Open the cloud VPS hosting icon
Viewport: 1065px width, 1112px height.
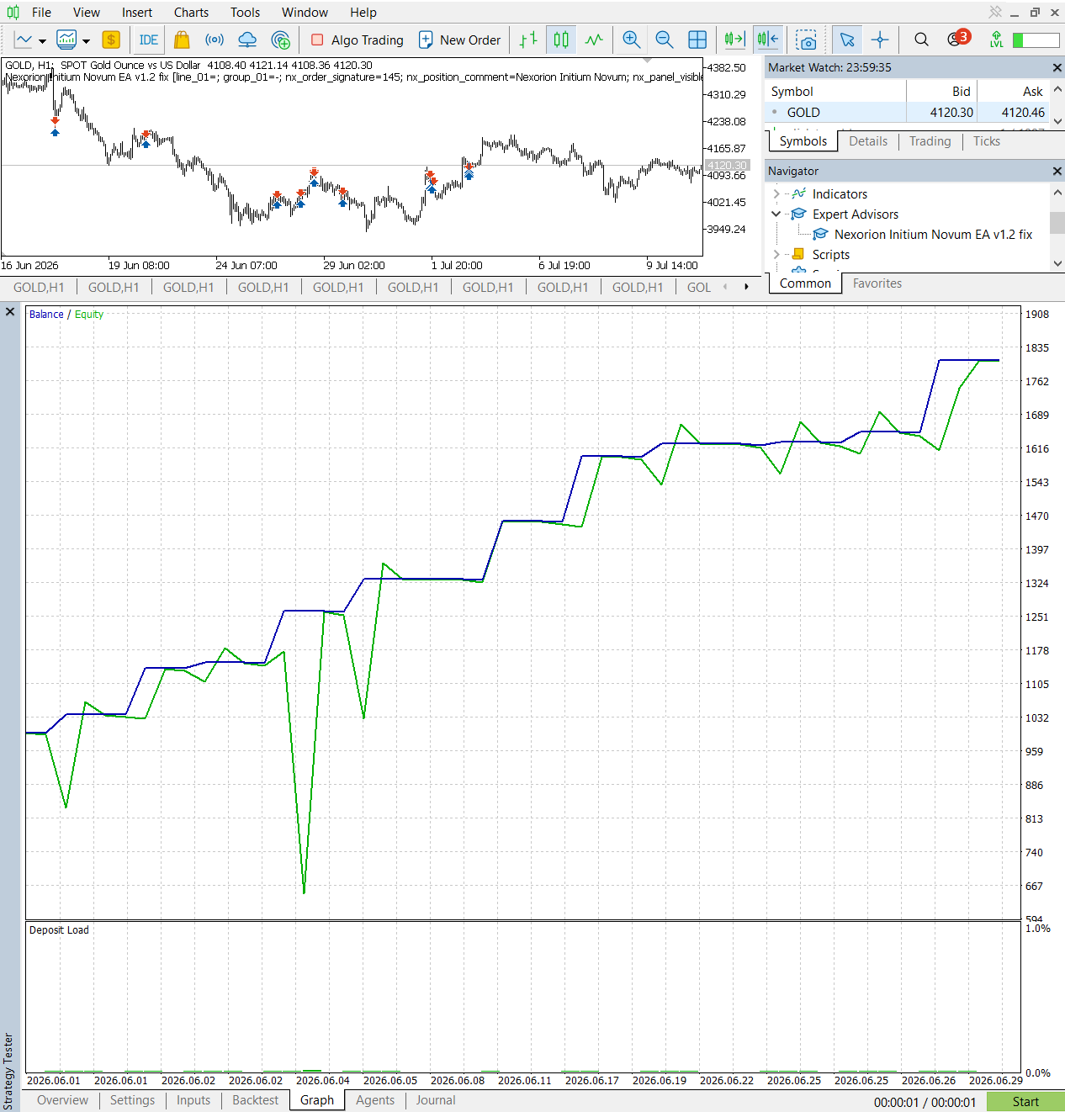point(247,40)
